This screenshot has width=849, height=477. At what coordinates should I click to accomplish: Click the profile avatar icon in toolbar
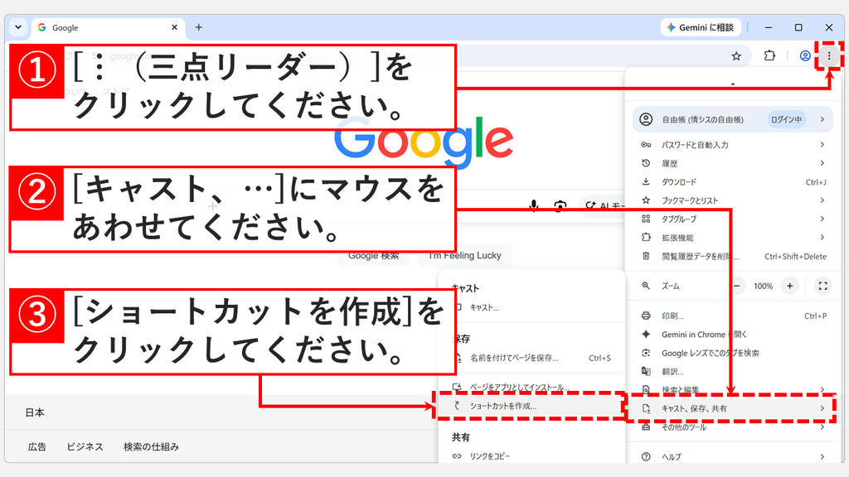[x=805, y=55]
